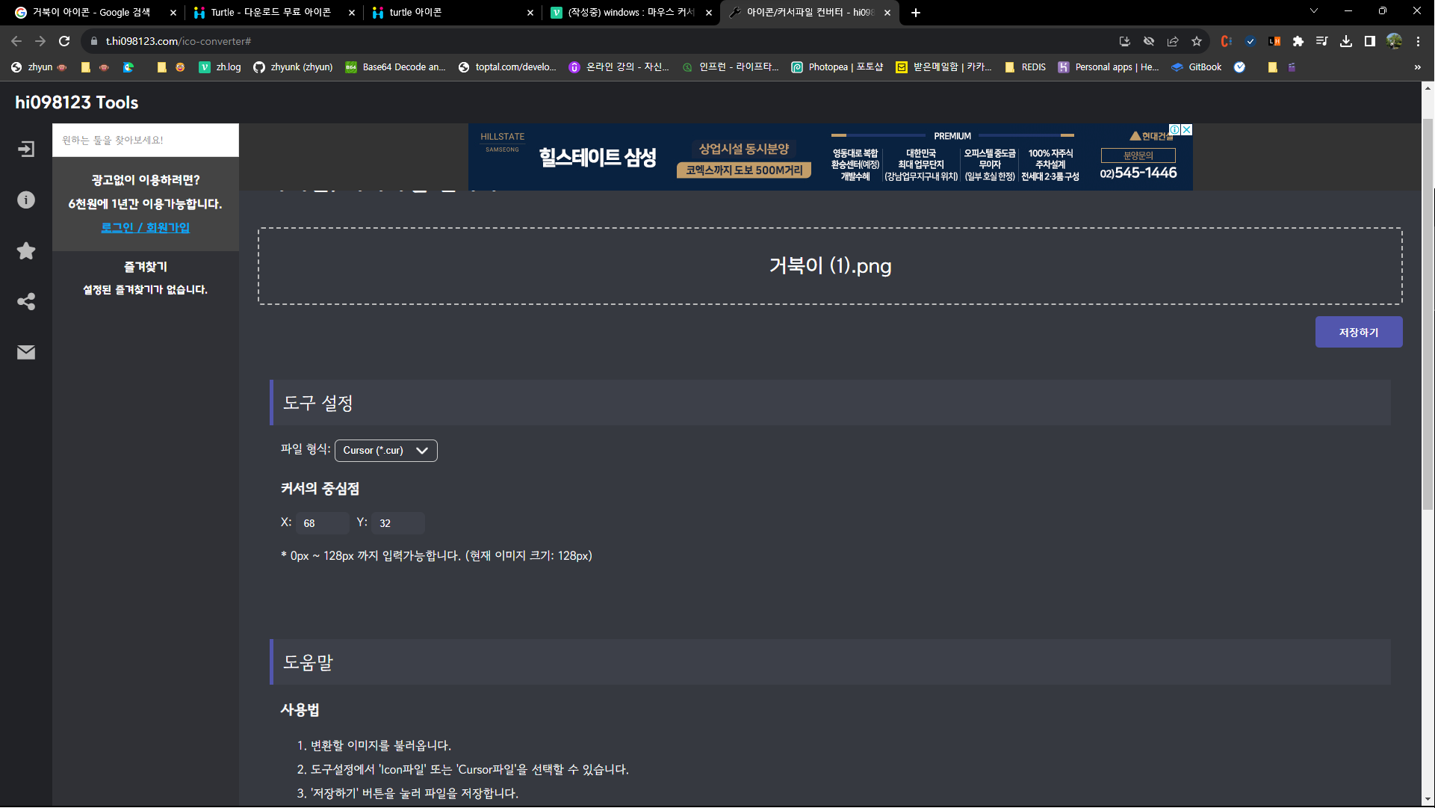
Task: Open the 로그인 / 회원가입 link
Action: coord(146,227)
